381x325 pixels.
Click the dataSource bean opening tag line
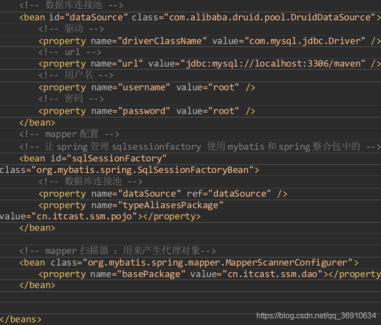tap(200, 18)
